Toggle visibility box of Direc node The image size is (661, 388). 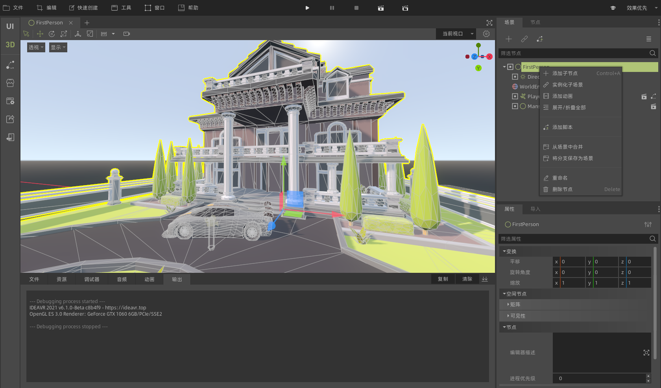515,77
